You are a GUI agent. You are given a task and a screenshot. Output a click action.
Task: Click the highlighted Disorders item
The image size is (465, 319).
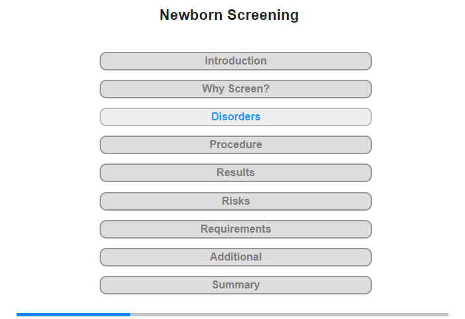point(236,117)
